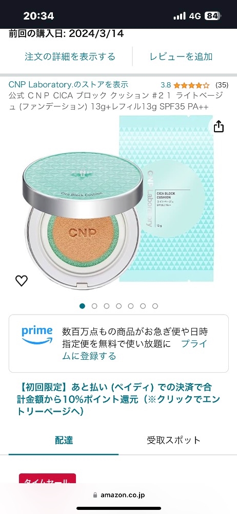237x514 pixels.
Task: Switch to the 受取スポット tab
Action: [x=173, y=440]
